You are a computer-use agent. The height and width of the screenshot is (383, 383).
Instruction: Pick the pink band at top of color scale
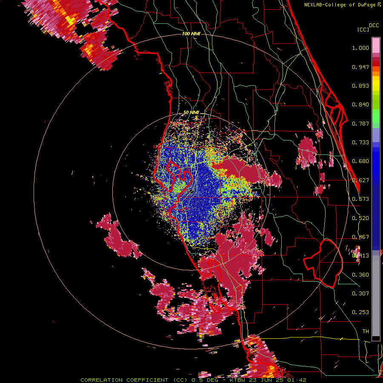376,46
